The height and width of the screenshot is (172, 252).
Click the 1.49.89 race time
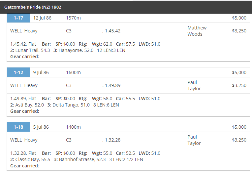pos(112,85)
